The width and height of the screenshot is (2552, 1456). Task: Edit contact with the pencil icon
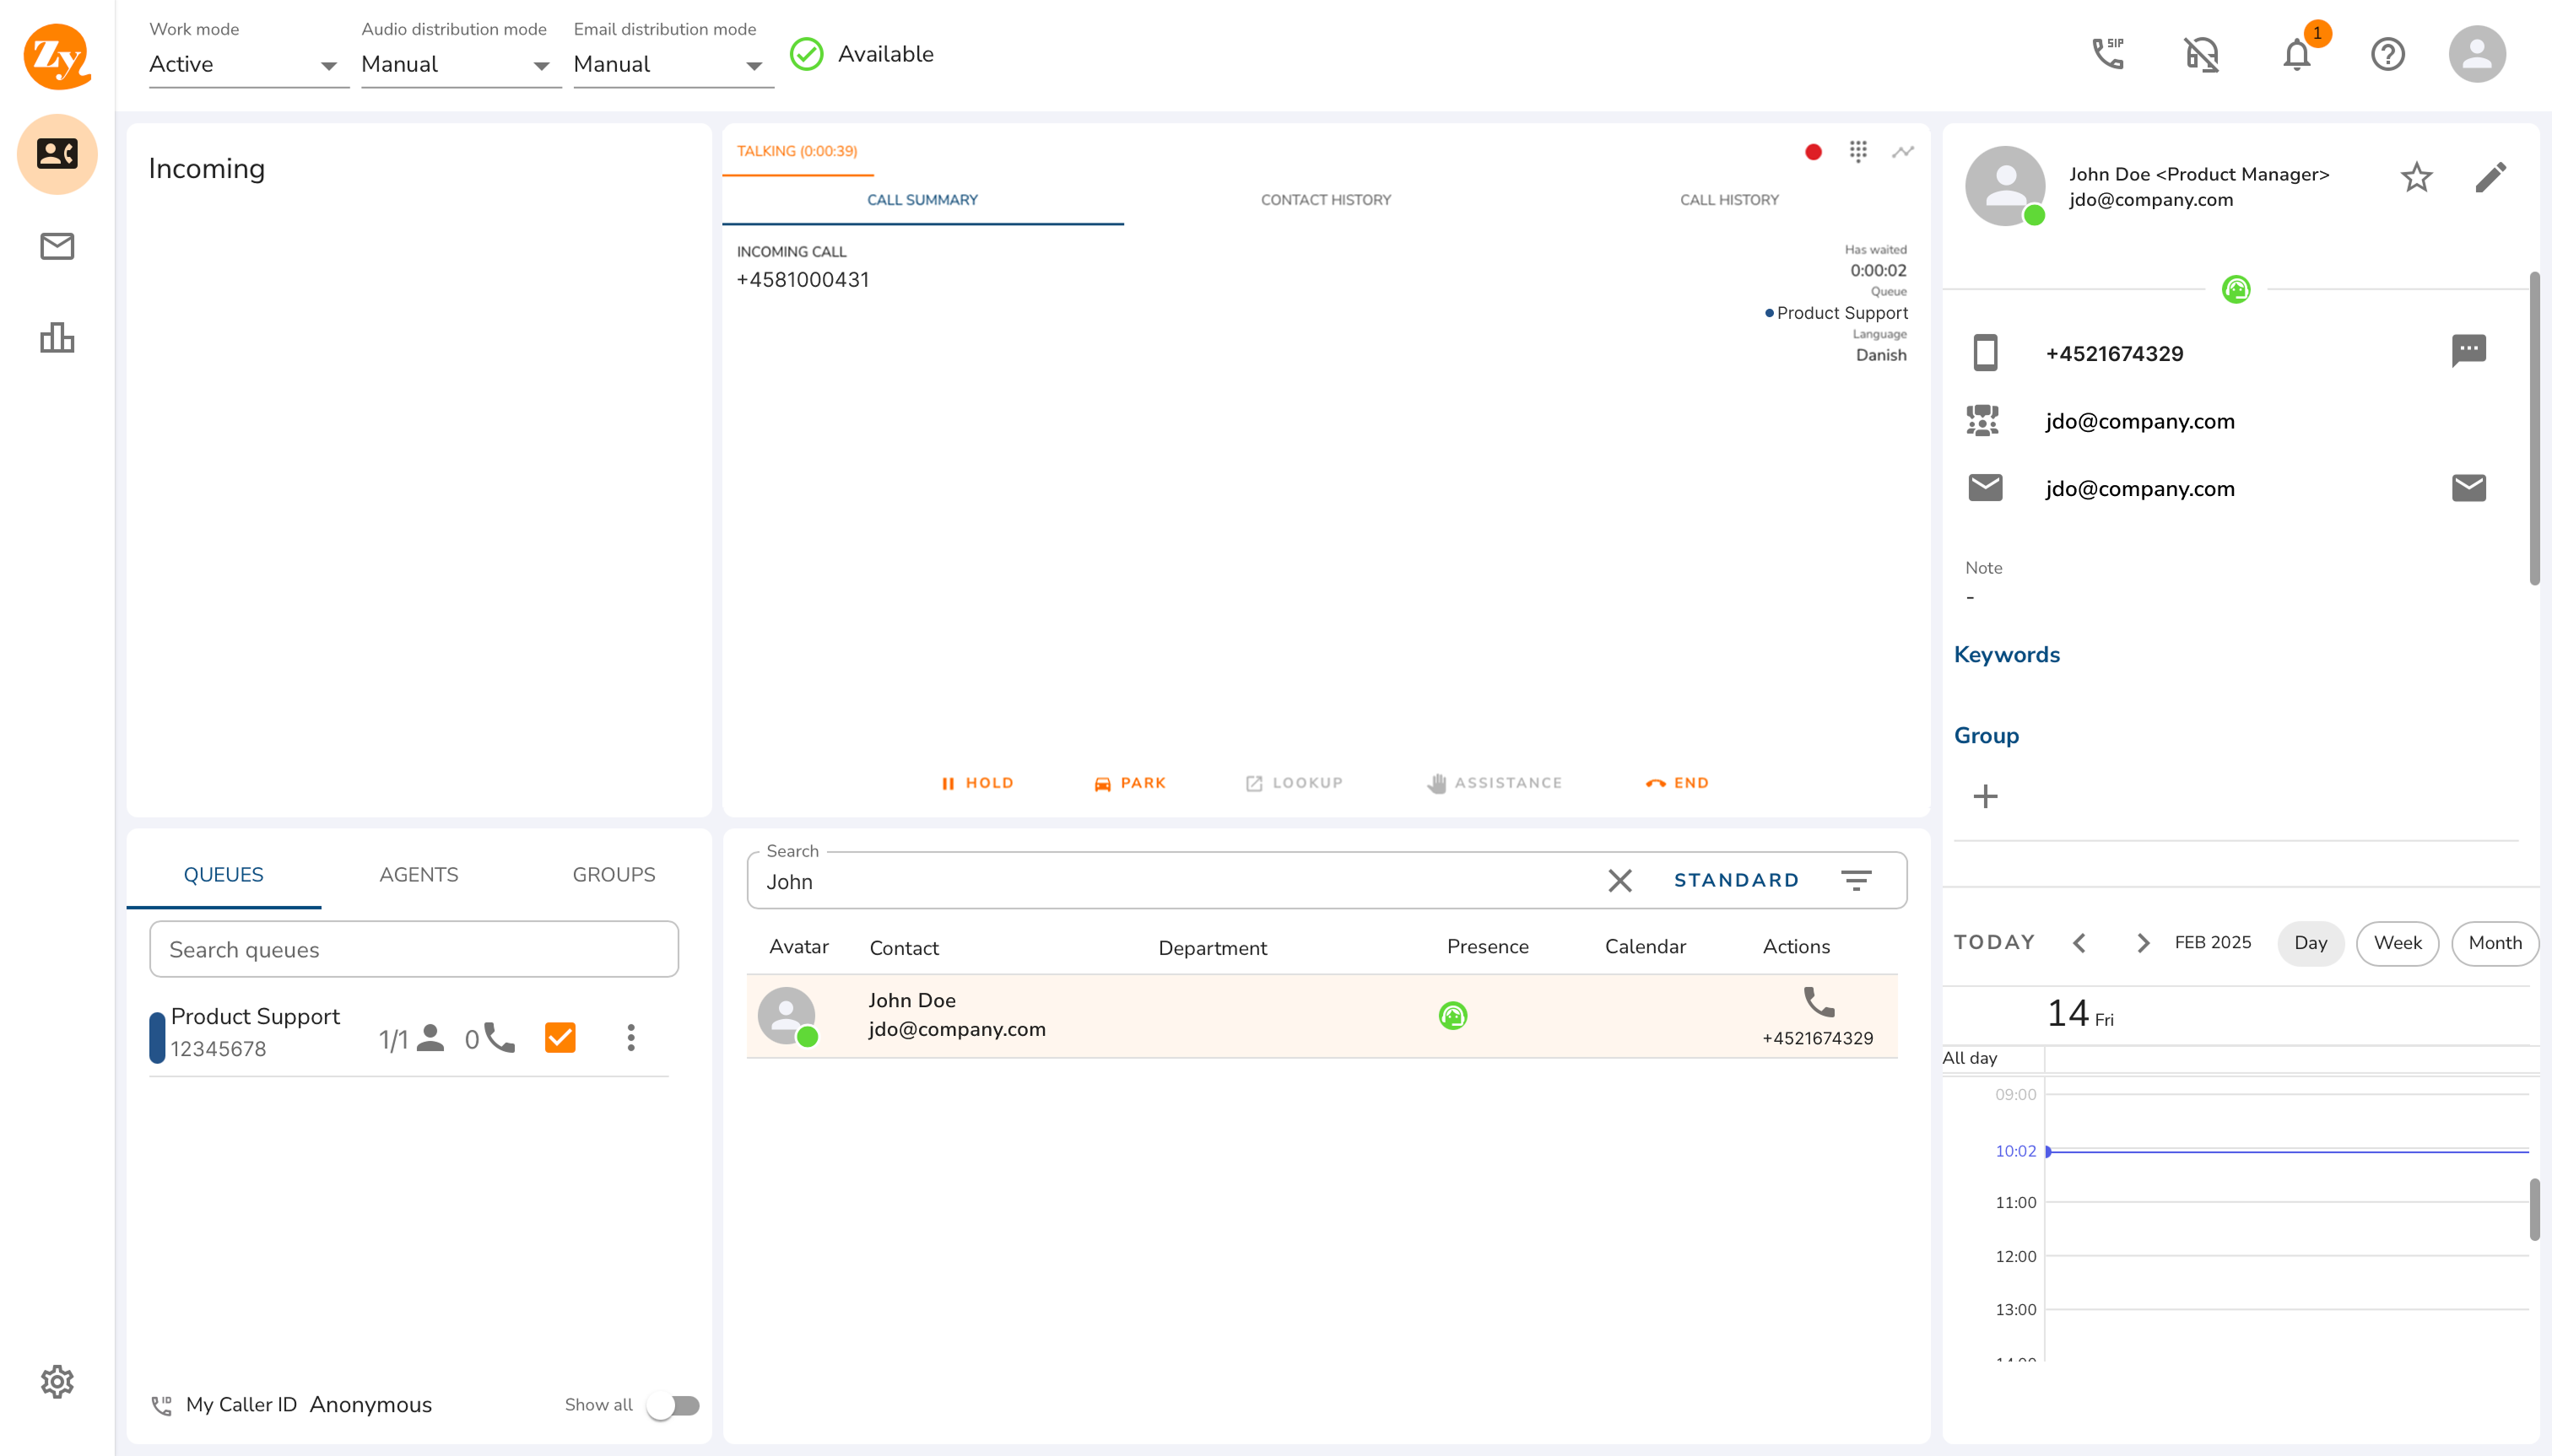2490,177
